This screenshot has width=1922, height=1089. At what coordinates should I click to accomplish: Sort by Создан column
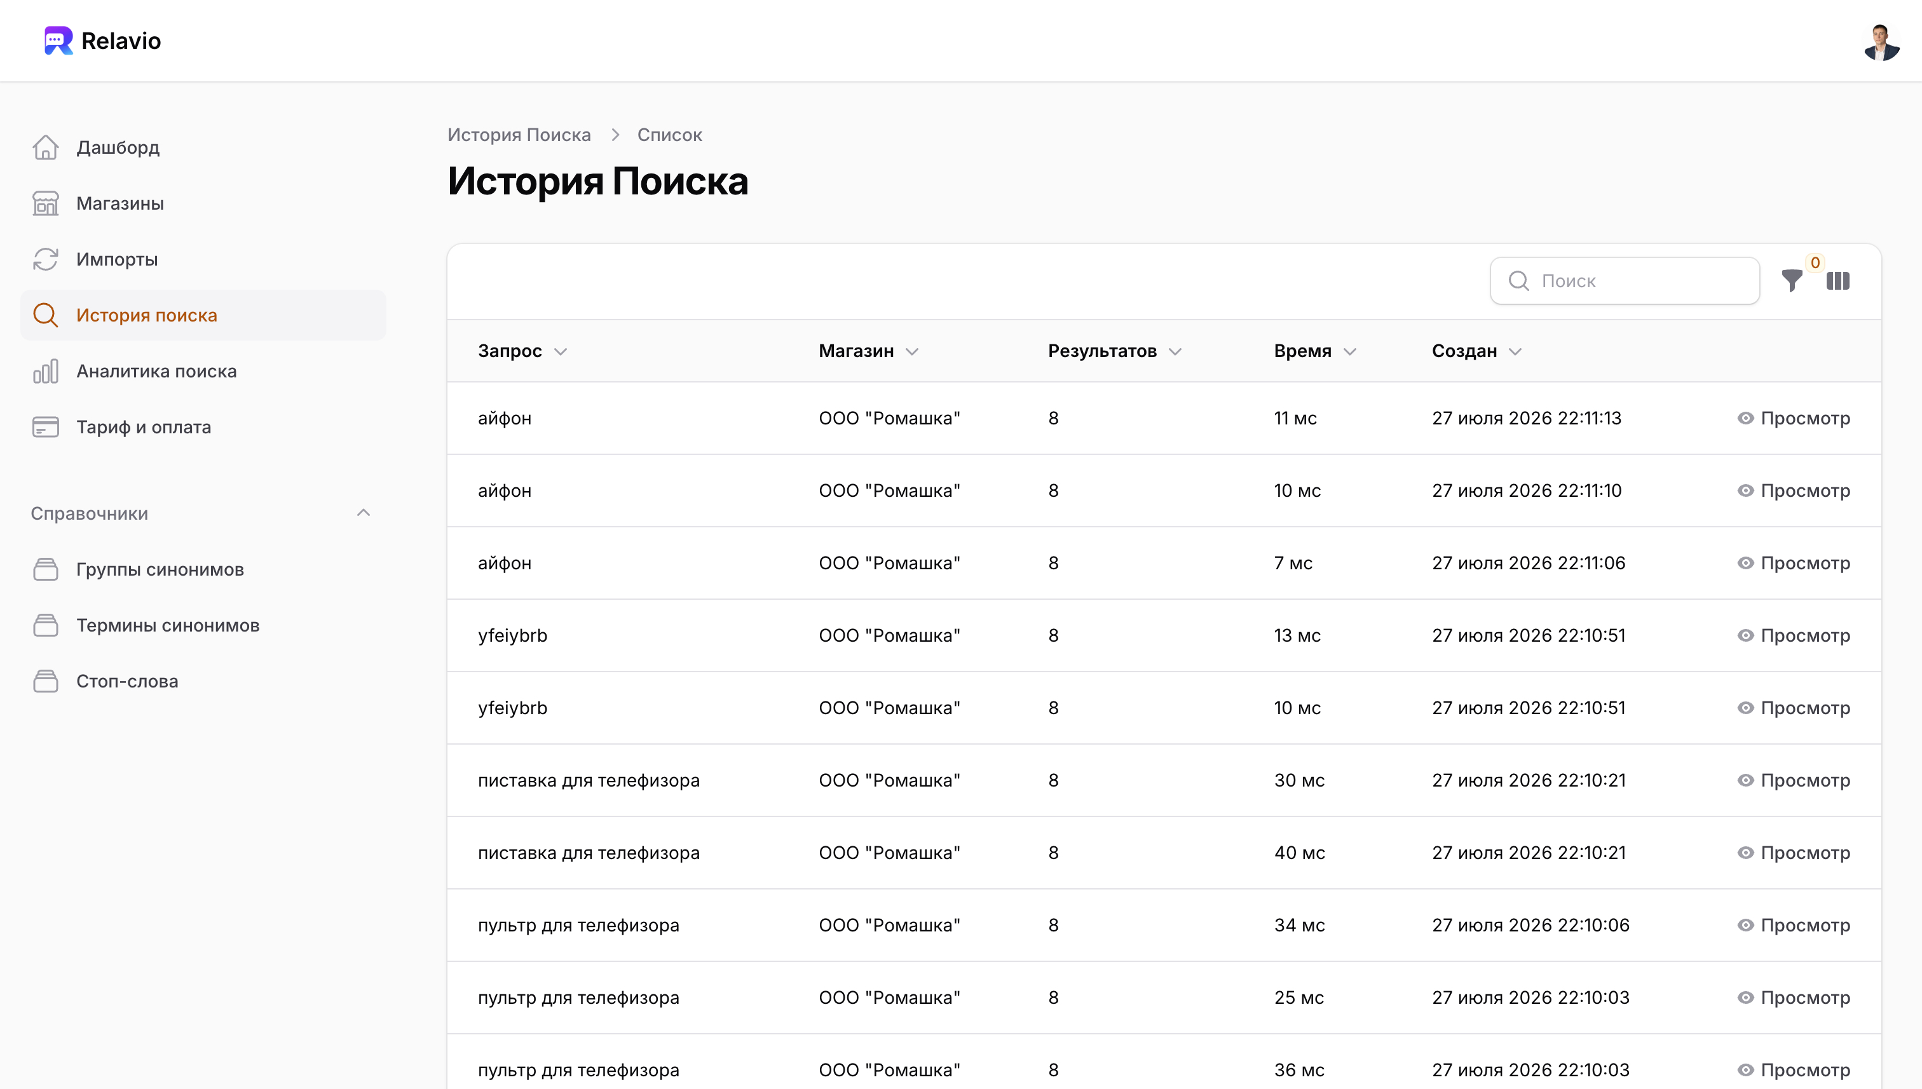tap(1477, 351)
